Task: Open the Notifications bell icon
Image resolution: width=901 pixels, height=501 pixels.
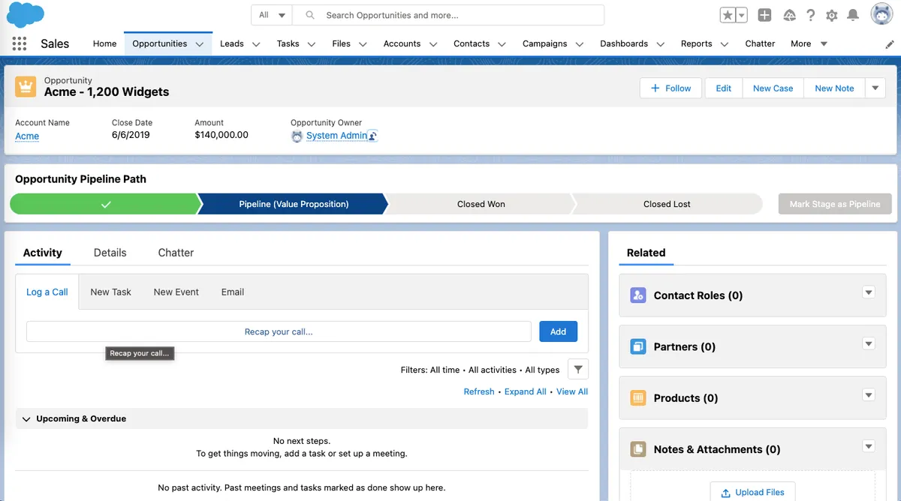Action: (853, 15)
